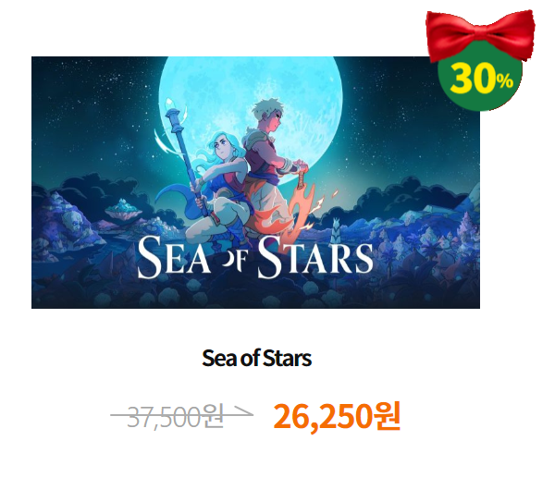
Task: Click the orange 26,250원 sale price
Action: [x=337, y=416]
